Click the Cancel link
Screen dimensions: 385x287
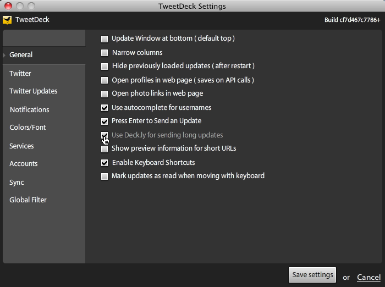369,277
